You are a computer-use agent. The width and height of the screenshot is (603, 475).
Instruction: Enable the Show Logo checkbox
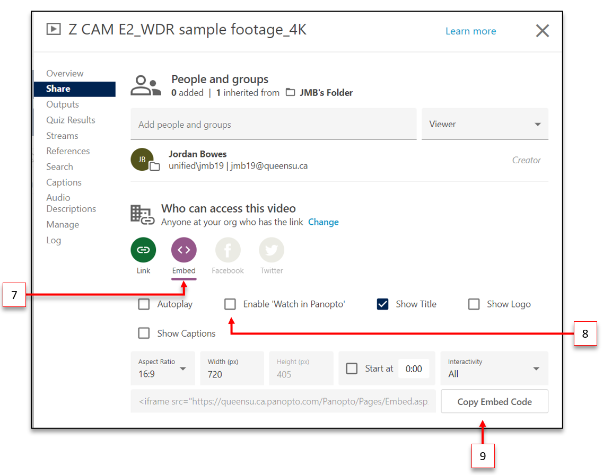(474, 304)
